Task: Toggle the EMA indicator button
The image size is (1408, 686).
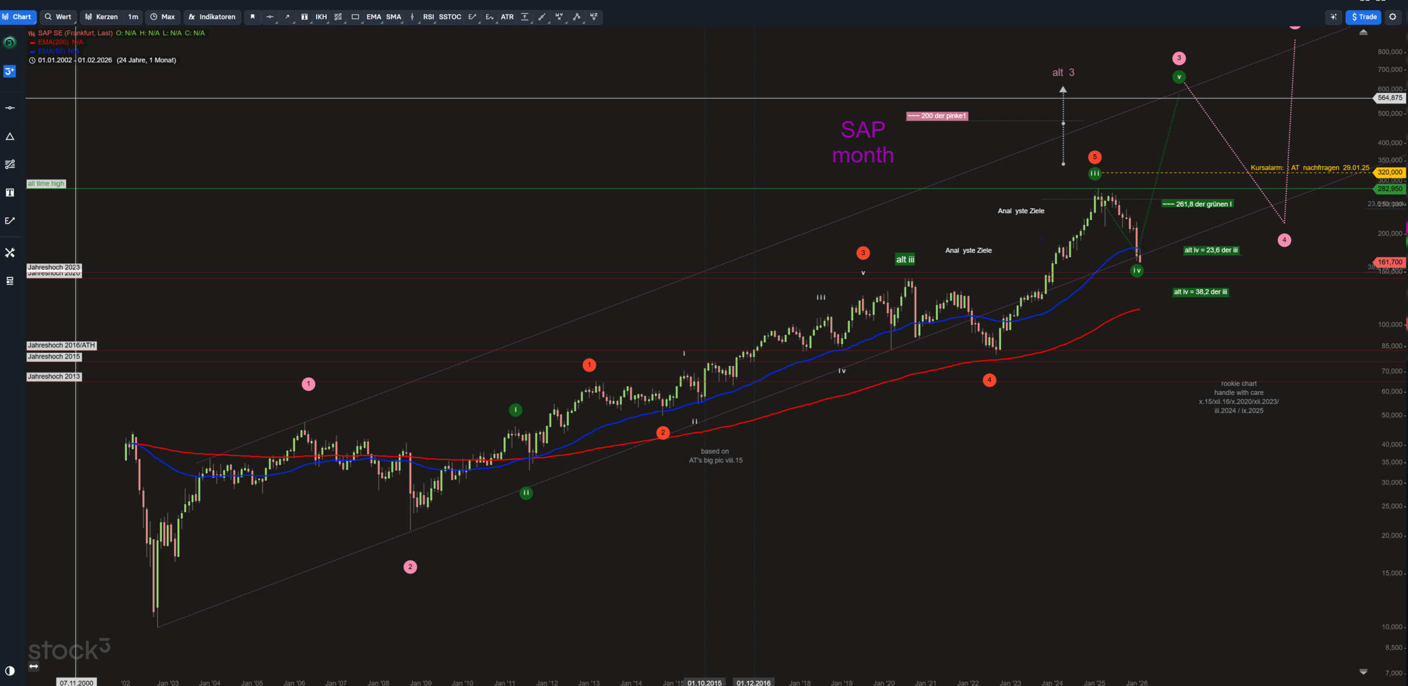Action: click(x=373, y=17)
